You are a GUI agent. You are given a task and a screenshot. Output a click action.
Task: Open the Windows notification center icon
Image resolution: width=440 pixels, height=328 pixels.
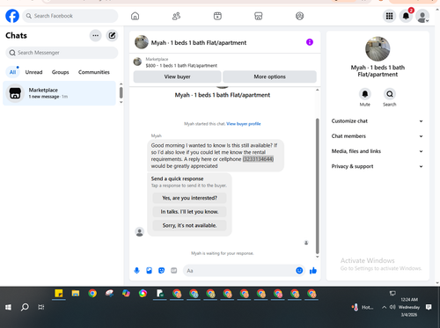[429, 307]
